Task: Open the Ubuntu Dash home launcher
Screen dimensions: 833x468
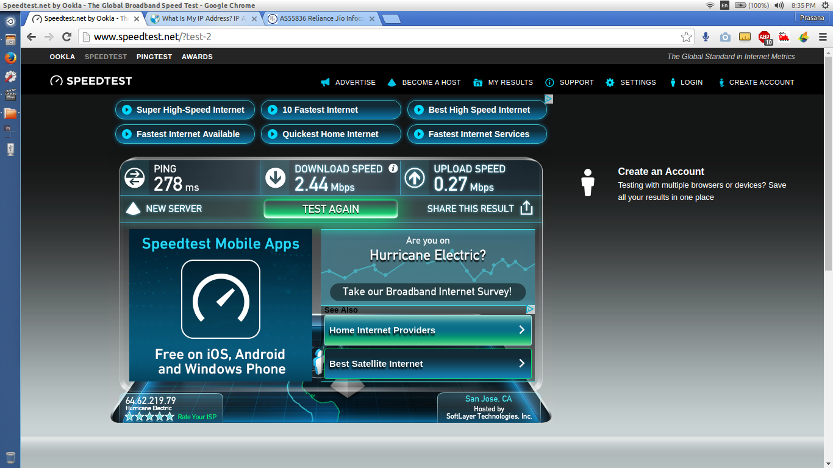Action: [10, 21]
